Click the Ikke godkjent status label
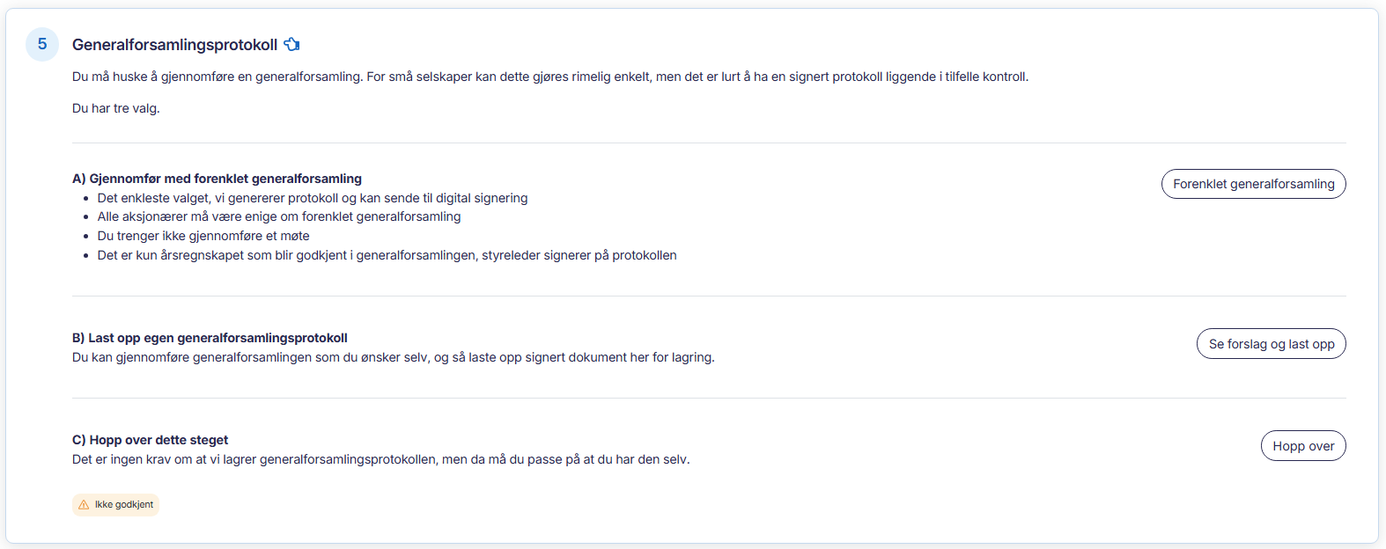The height and width of the screenshot is (549, 1386). click(x=124, y=505)
